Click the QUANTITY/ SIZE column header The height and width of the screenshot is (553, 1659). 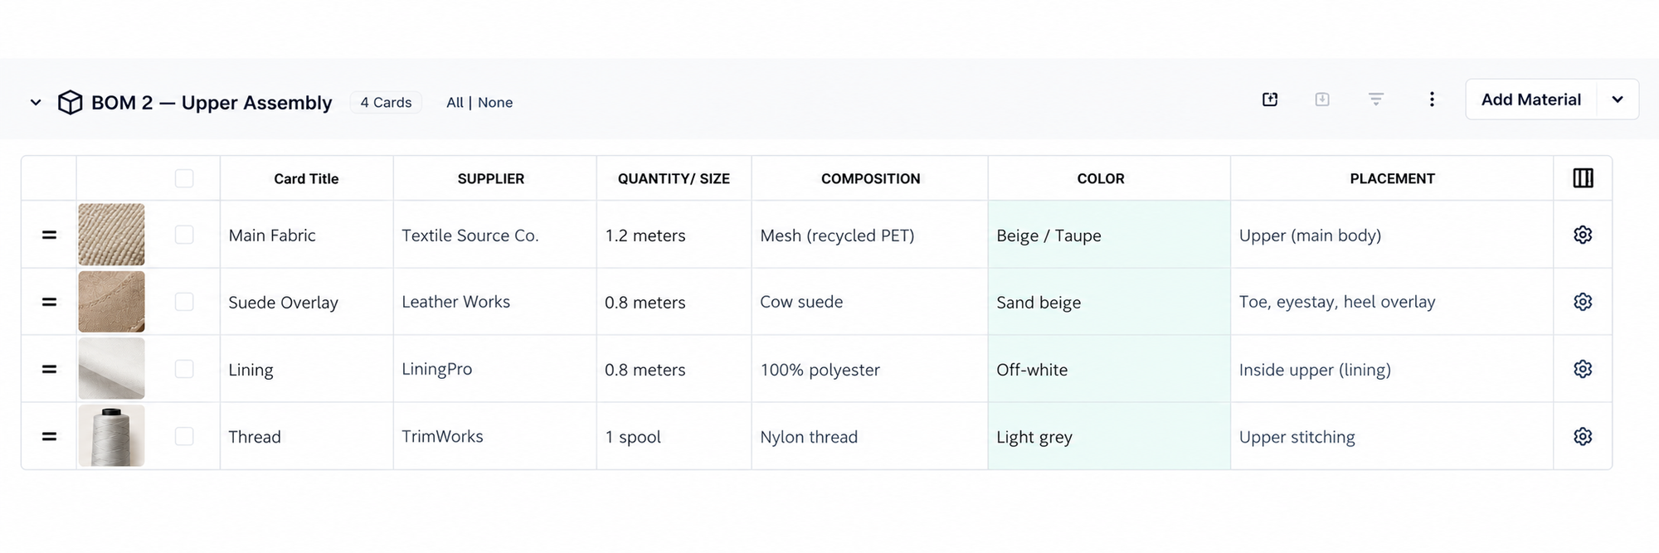(674, 179)
